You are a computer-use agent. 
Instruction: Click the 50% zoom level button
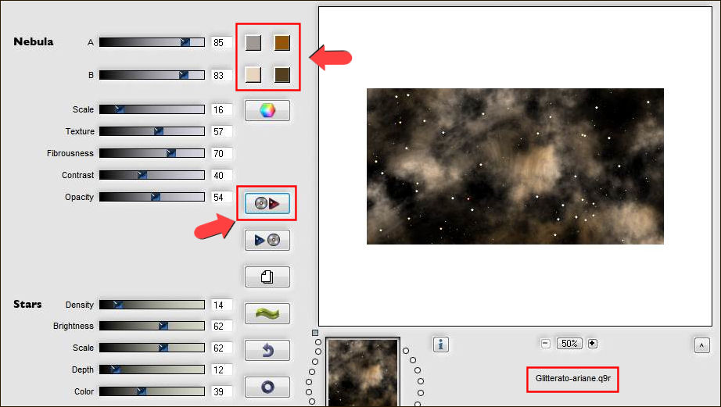click(x=569, y=343)
